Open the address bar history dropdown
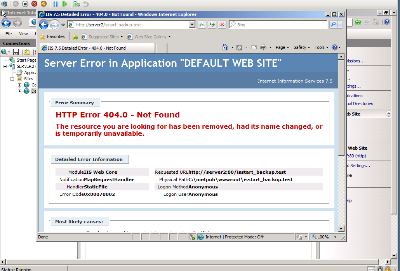 click(x=192, y=25)
